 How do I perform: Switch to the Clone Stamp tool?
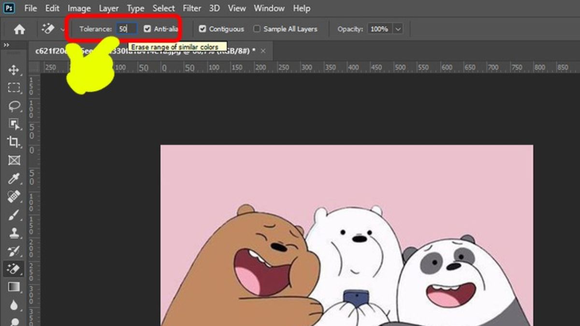tap(14, 233)
